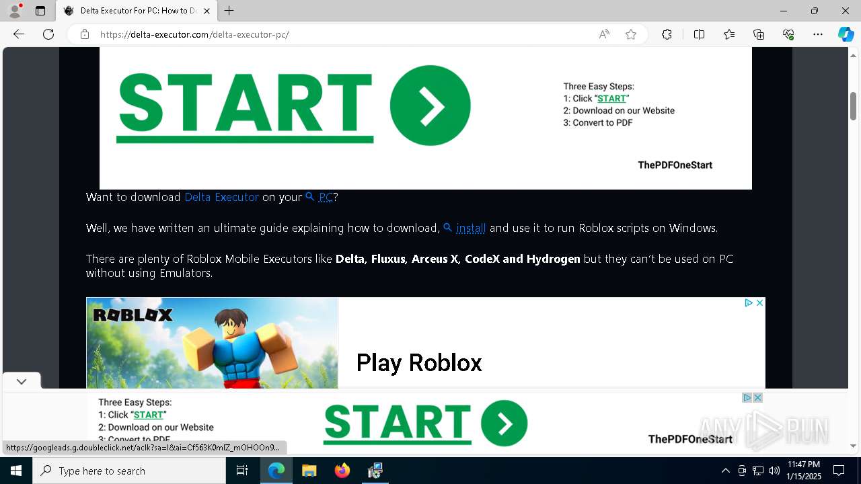Open AdChoices icon on bottom banner
Image resolution: width=861 pixels, height=484 pixels.
click(x=747, y=398)
